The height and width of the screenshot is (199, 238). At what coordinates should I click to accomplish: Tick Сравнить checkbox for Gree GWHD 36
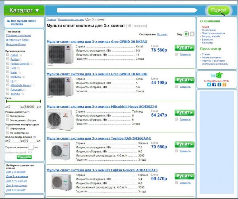176,54
